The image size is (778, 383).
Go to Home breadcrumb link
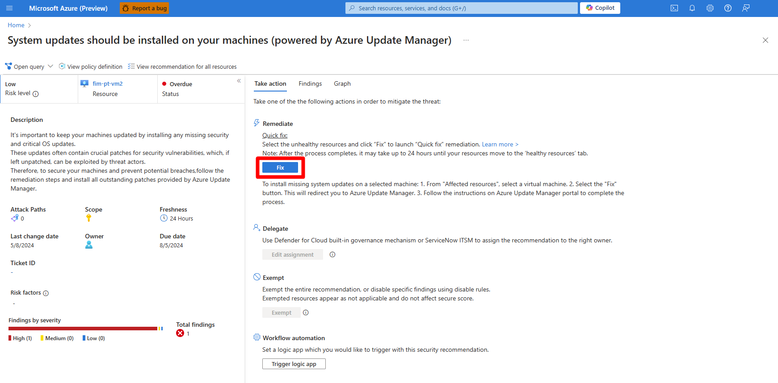[x=16, y=25]
